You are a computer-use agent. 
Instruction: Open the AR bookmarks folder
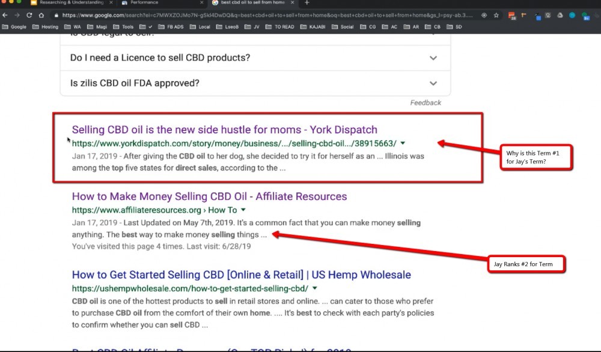(x=411, y=27)
